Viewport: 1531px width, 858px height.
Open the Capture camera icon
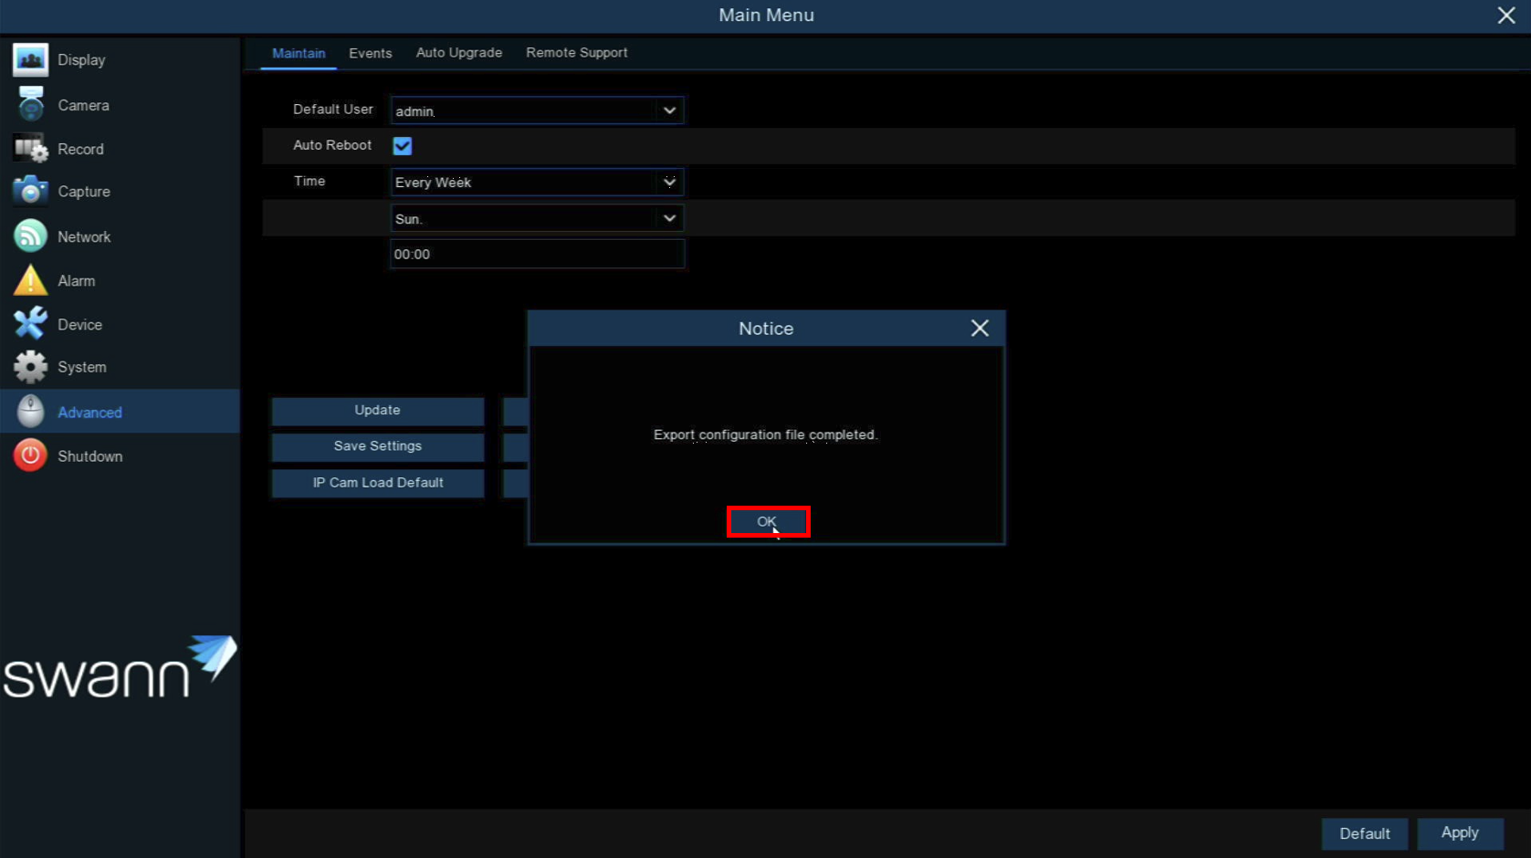pos(30,191)
